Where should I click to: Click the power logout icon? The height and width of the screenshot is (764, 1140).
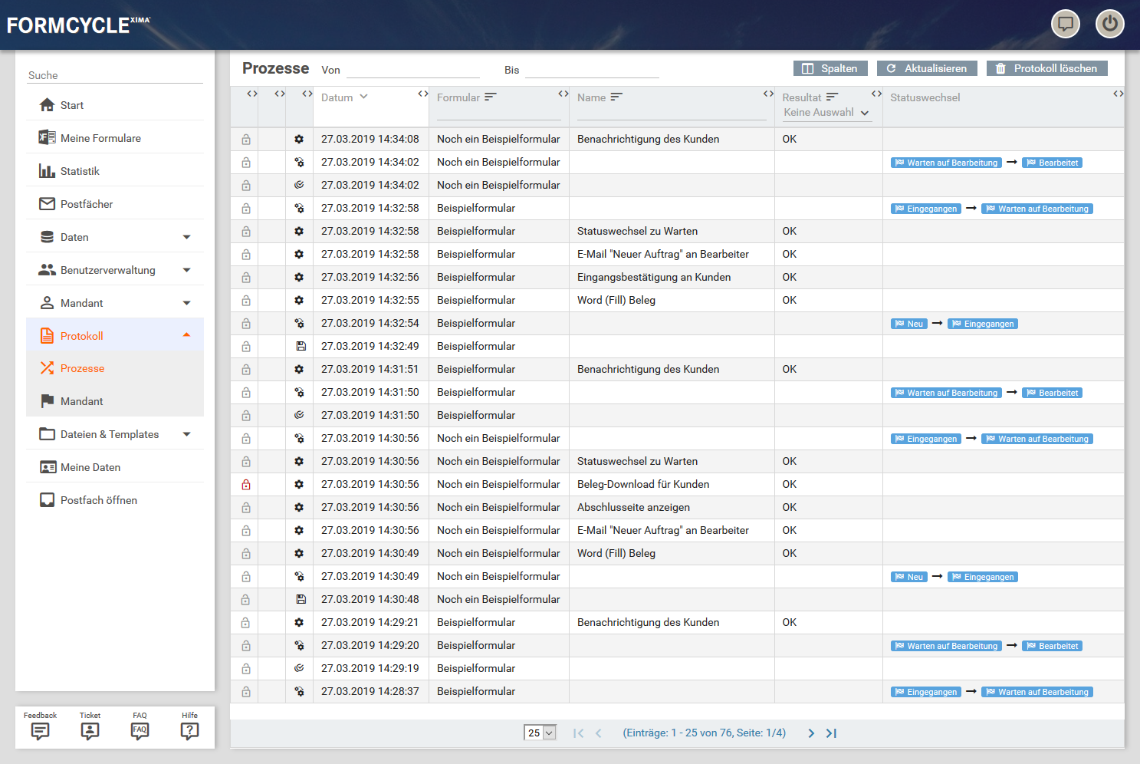point(1109,24)
